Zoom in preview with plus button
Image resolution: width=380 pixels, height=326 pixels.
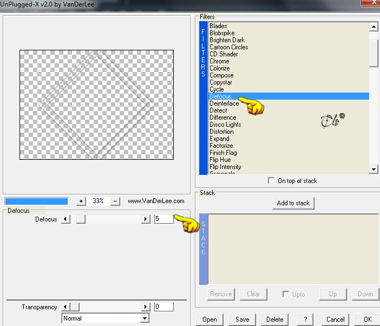tap(81, 201)
